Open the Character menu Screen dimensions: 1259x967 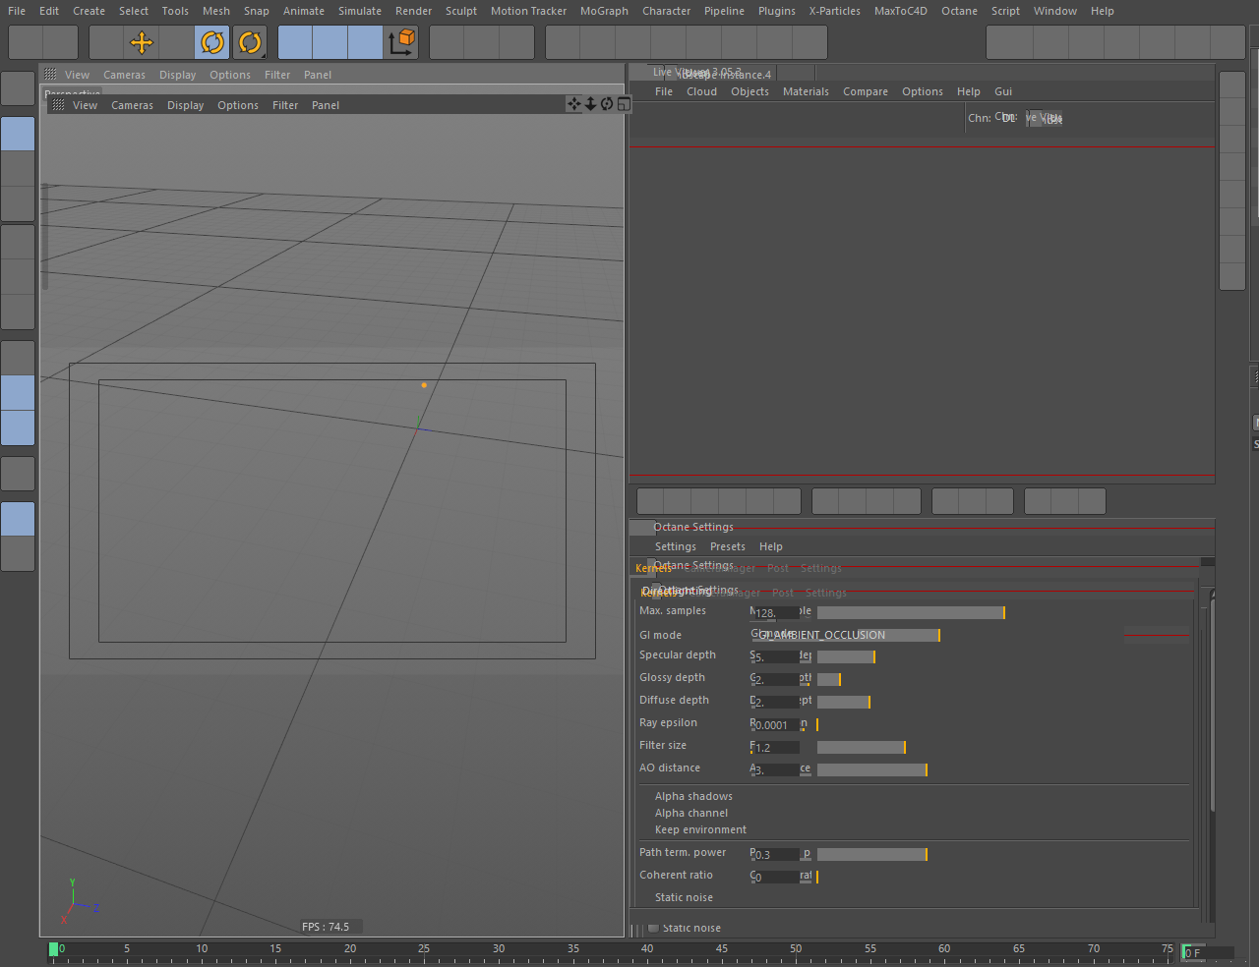pyautogui.click(x=667, y=11)
